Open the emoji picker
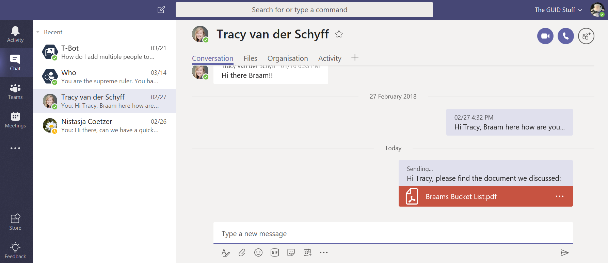608x263 pixels. pyautogui.click(x=258, y=252)
